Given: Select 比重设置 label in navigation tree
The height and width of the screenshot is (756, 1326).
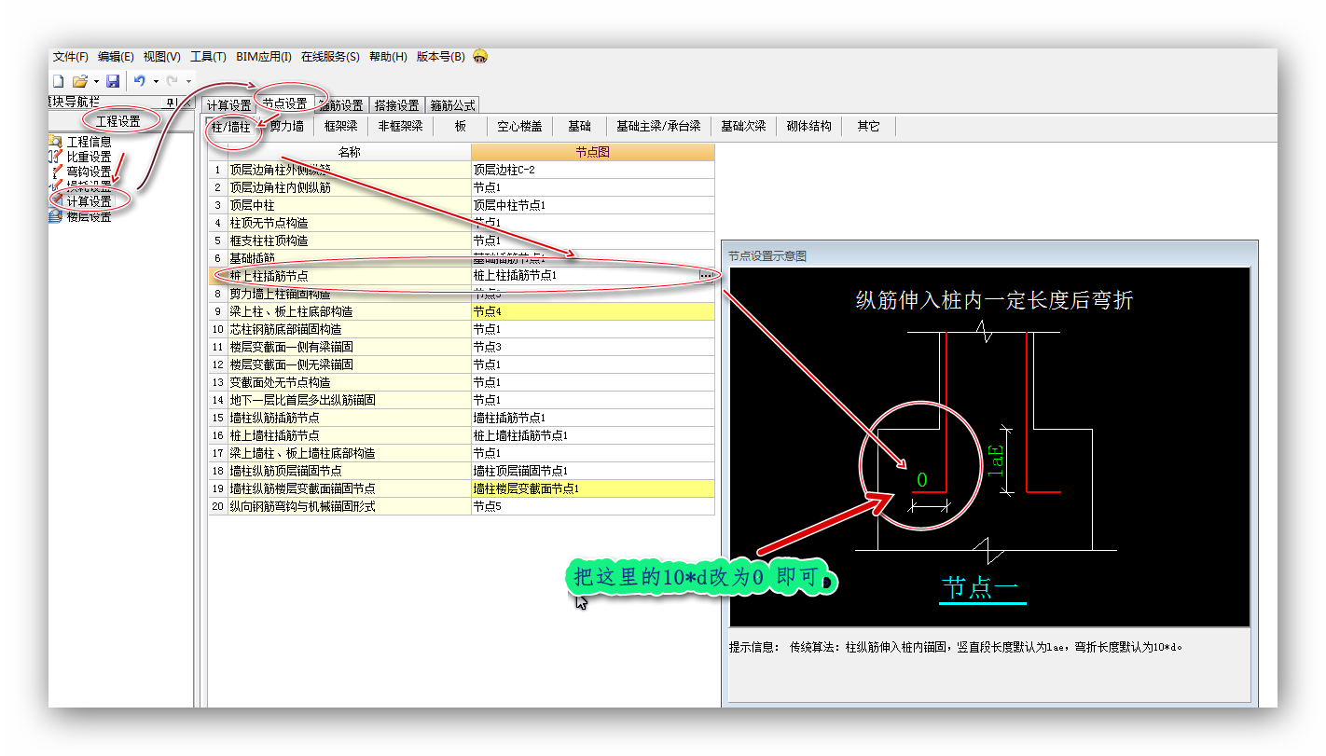Looking at the screenshot, I should pos(90,157).
